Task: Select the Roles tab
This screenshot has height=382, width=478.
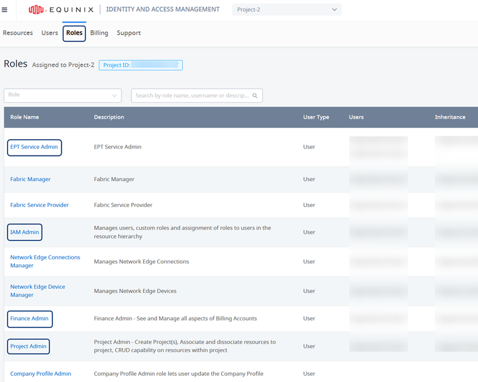Action: [74, 33]
